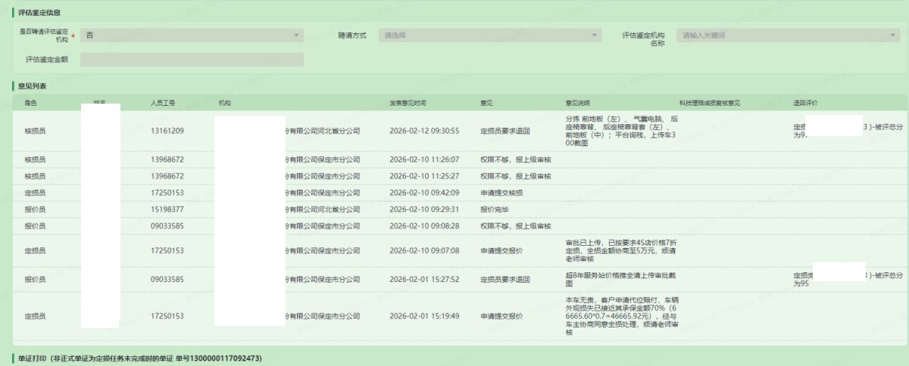909x366 pixels.
Task: Click the 人员工号 column header
Action: [163, 102]
